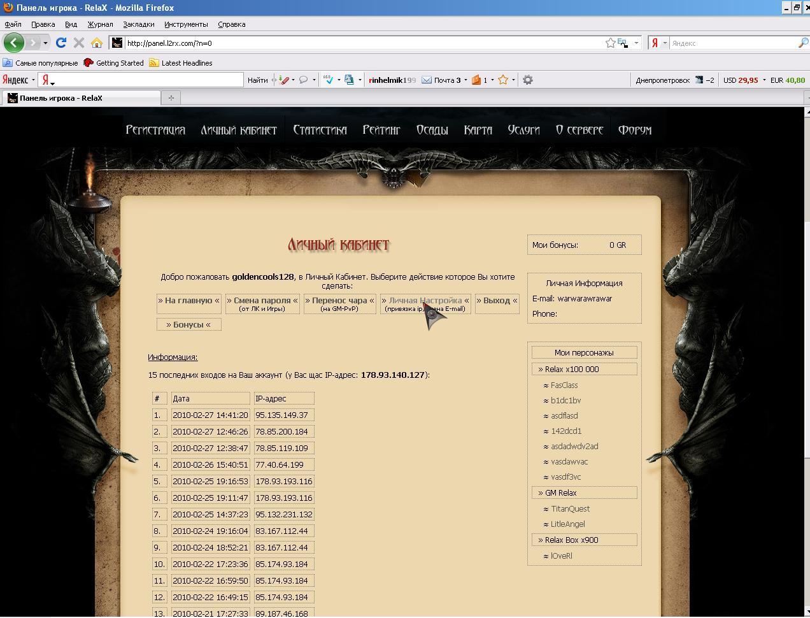Screen dimensions: 810x618
Task: Open the address bar URL history dropdown
Action: coord(636,43)
